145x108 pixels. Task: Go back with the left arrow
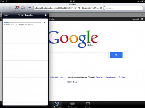point(4,8)
